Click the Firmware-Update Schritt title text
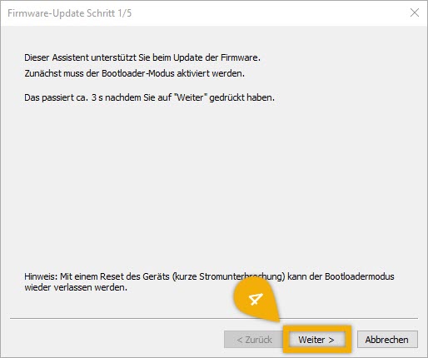Viewport: 428px width, 358px height. point(61,13)
